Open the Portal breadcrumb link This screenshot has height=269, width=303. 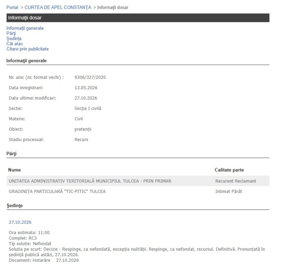point(12,7)
